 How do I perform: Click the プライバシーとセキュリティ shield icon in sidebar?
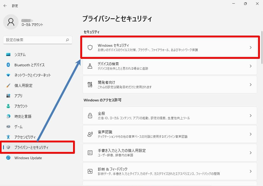(x=8, y=147)
